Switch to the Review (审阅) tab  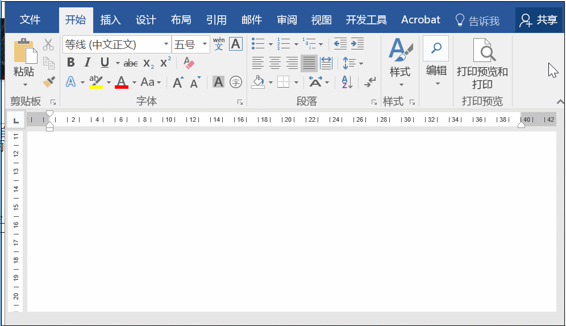point(287,20)
